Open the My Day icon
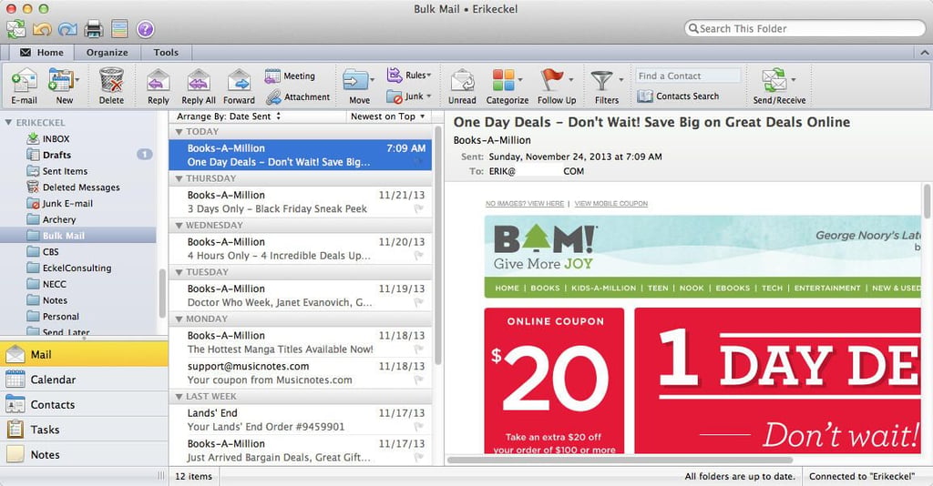 [x=119, y=28]
